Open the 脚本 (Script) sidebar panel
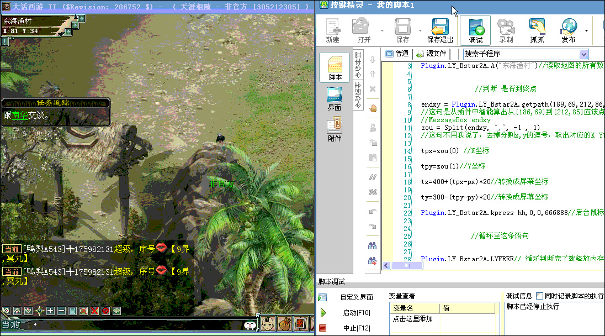 (335, 67)
